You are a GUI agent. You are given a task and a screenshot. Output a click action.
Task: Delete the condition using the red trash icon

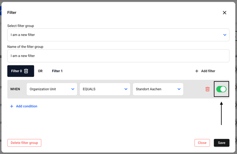[208, 89]
